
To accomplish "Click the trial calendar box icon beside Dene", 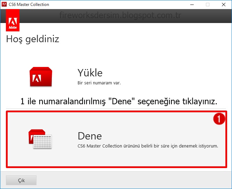I will (40, 139).
